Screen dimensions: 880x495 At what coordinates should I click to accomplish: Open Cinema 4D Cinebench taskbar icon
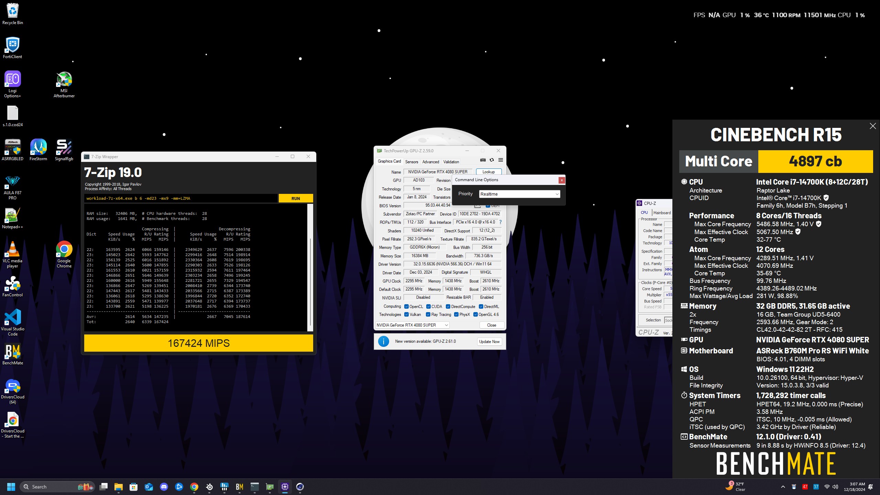[x=300, y=487]
